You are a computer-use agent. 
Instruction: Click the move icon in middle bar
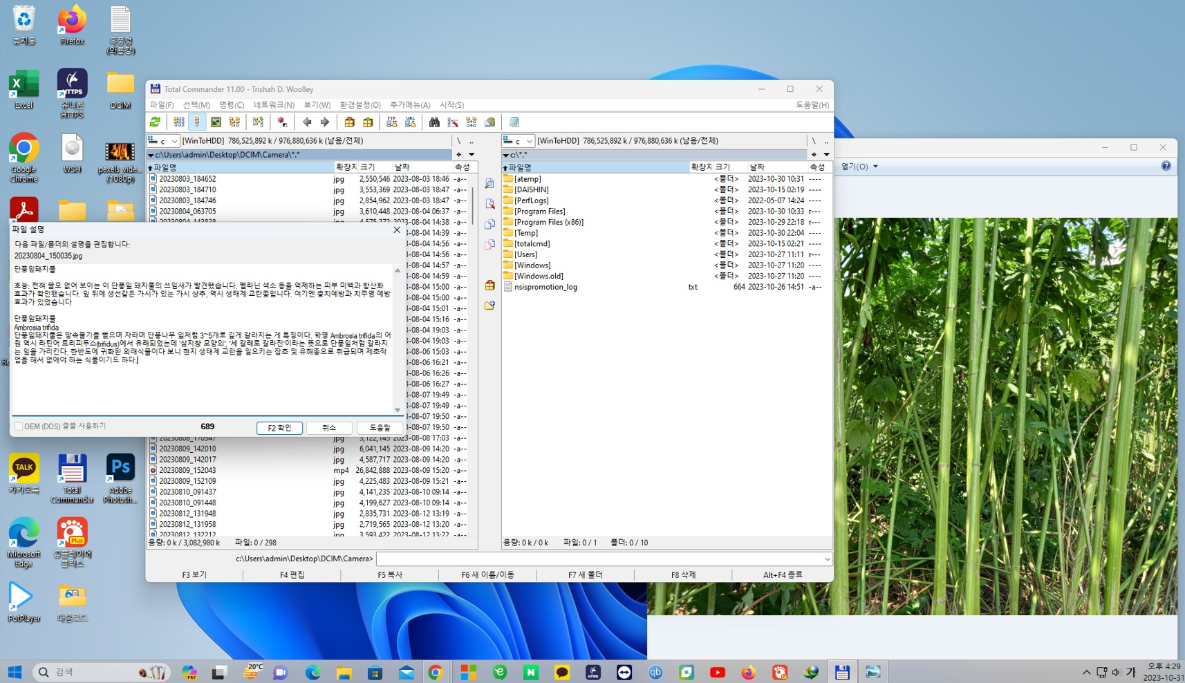coord(489,244)
